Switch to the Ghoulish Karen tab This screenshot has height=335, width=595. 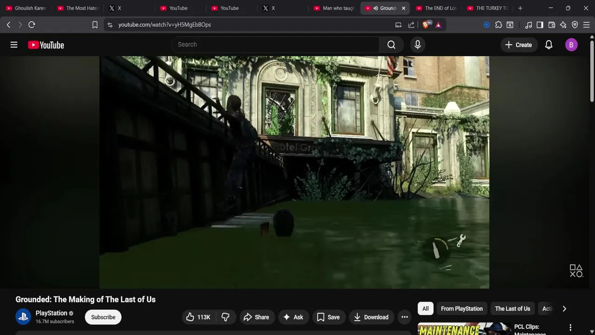26,8
